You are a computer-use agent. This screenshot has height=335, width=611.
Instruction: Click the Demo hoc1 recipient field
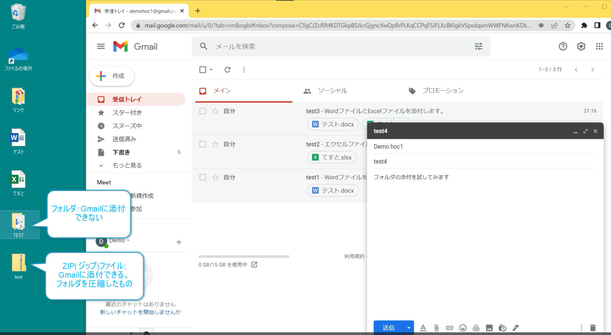[x=485, y=146]
